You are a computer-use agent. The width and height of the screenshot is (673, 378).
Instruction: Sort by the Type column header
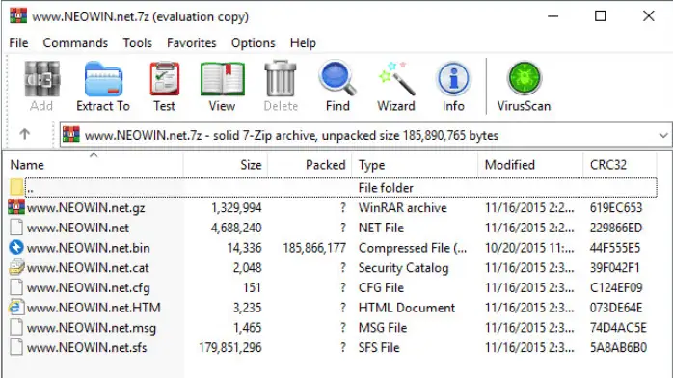coord(415,165)
